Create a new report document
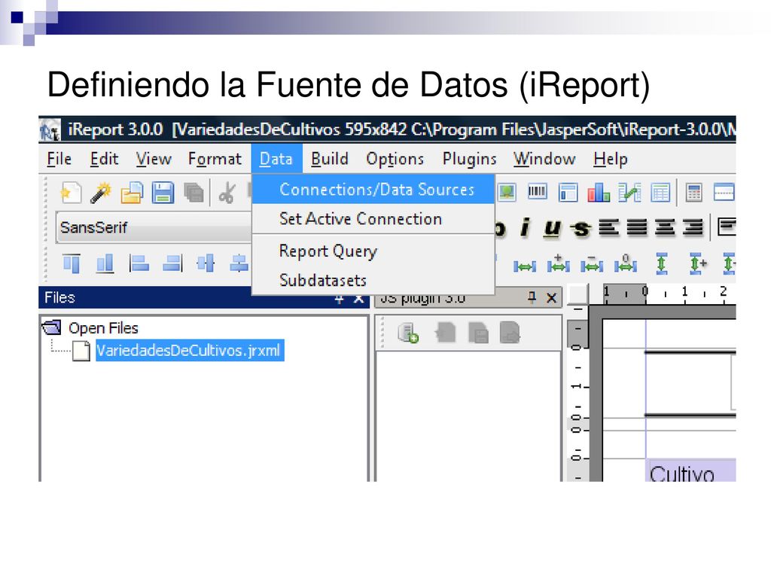771x578 pixels. coord(71,193)
